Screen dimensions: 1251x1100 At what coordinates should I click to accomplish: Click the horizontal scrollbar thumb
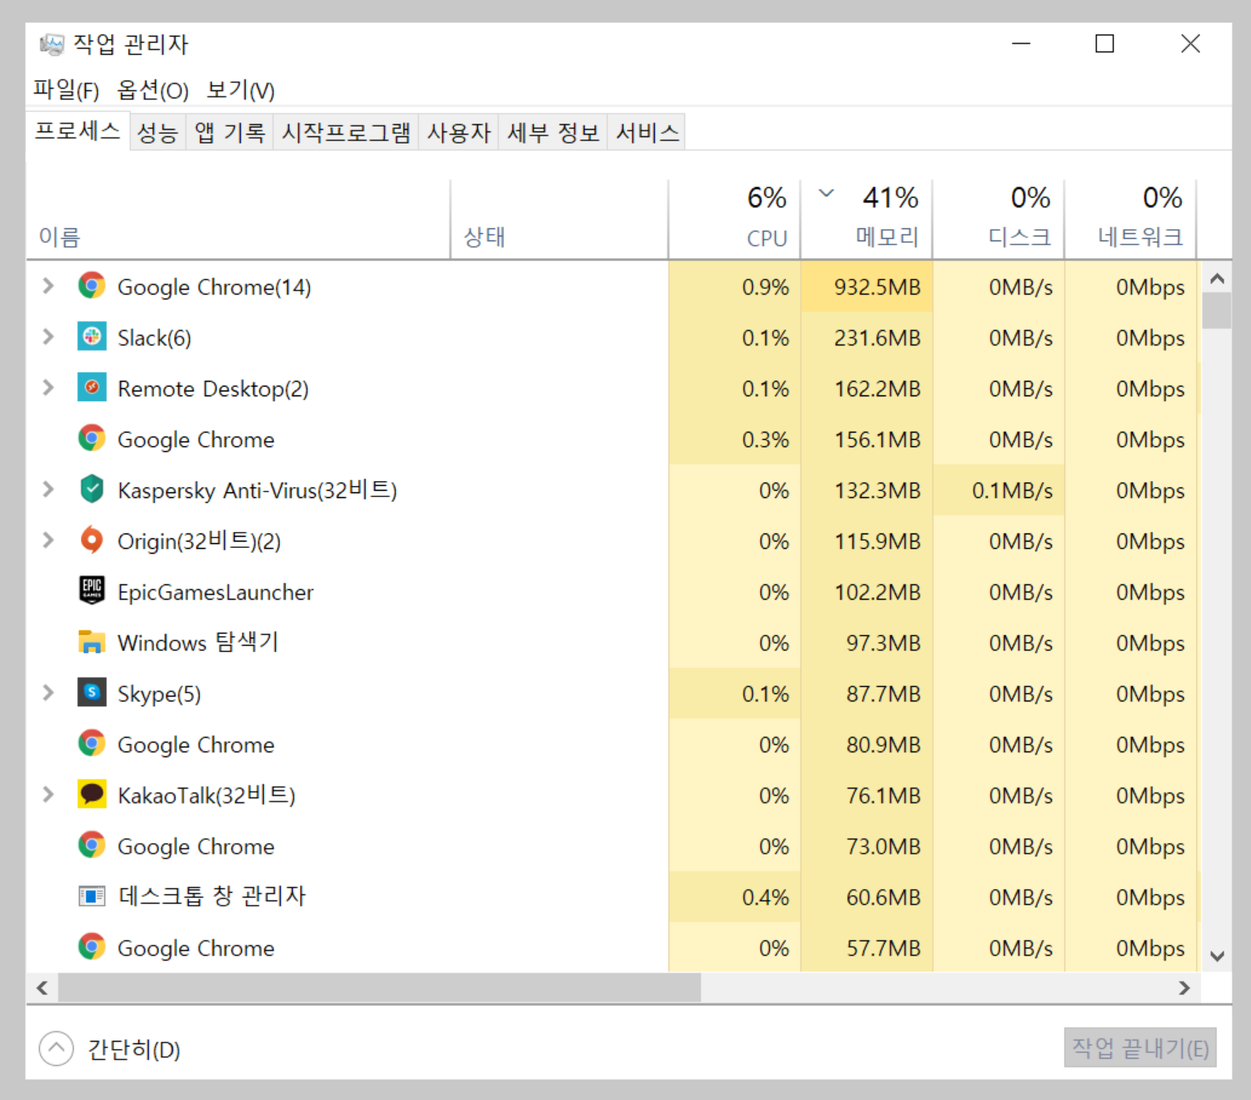(379, 988)
